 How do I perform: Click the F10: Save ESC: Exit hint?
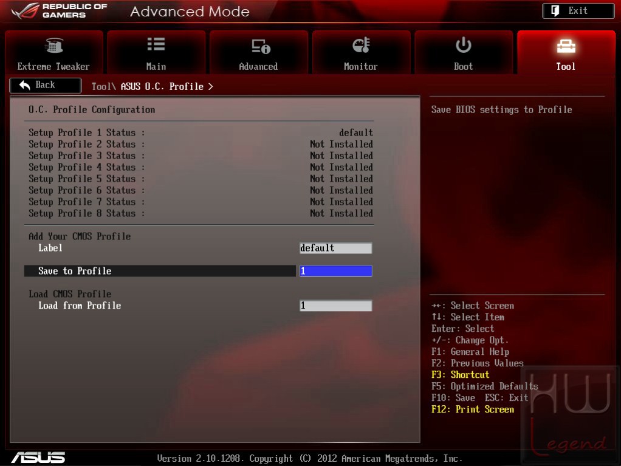(479, 397)
